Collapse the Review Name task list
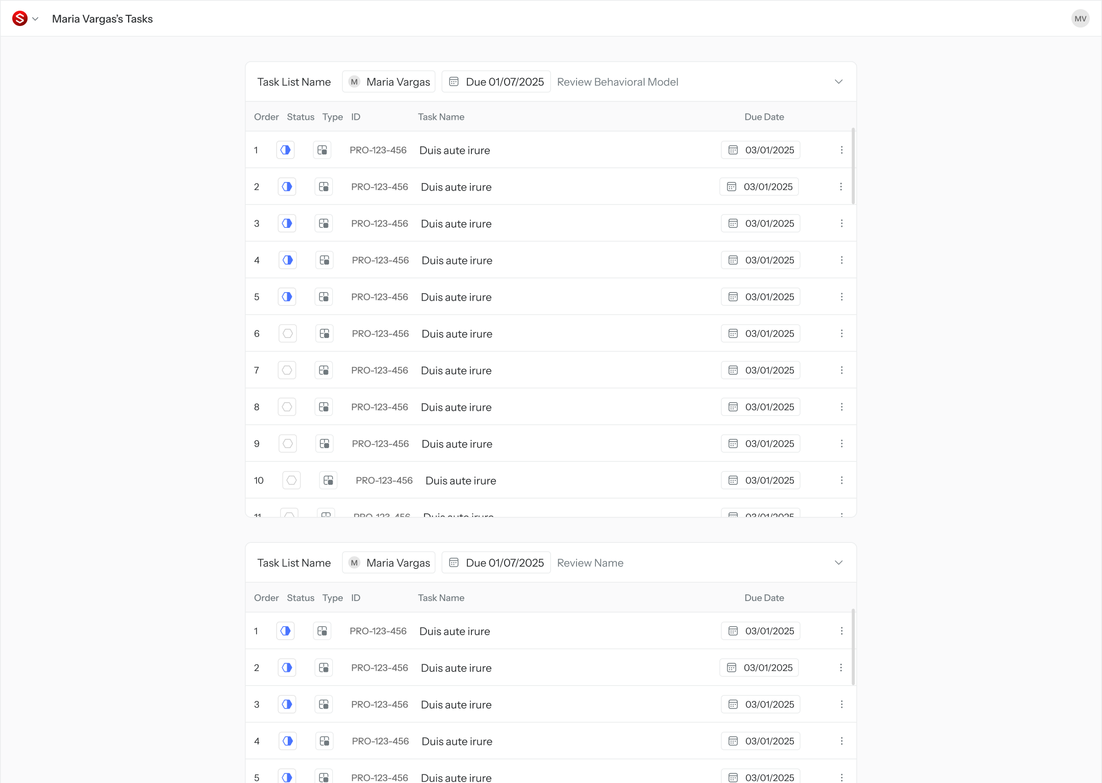 [838, 562]
